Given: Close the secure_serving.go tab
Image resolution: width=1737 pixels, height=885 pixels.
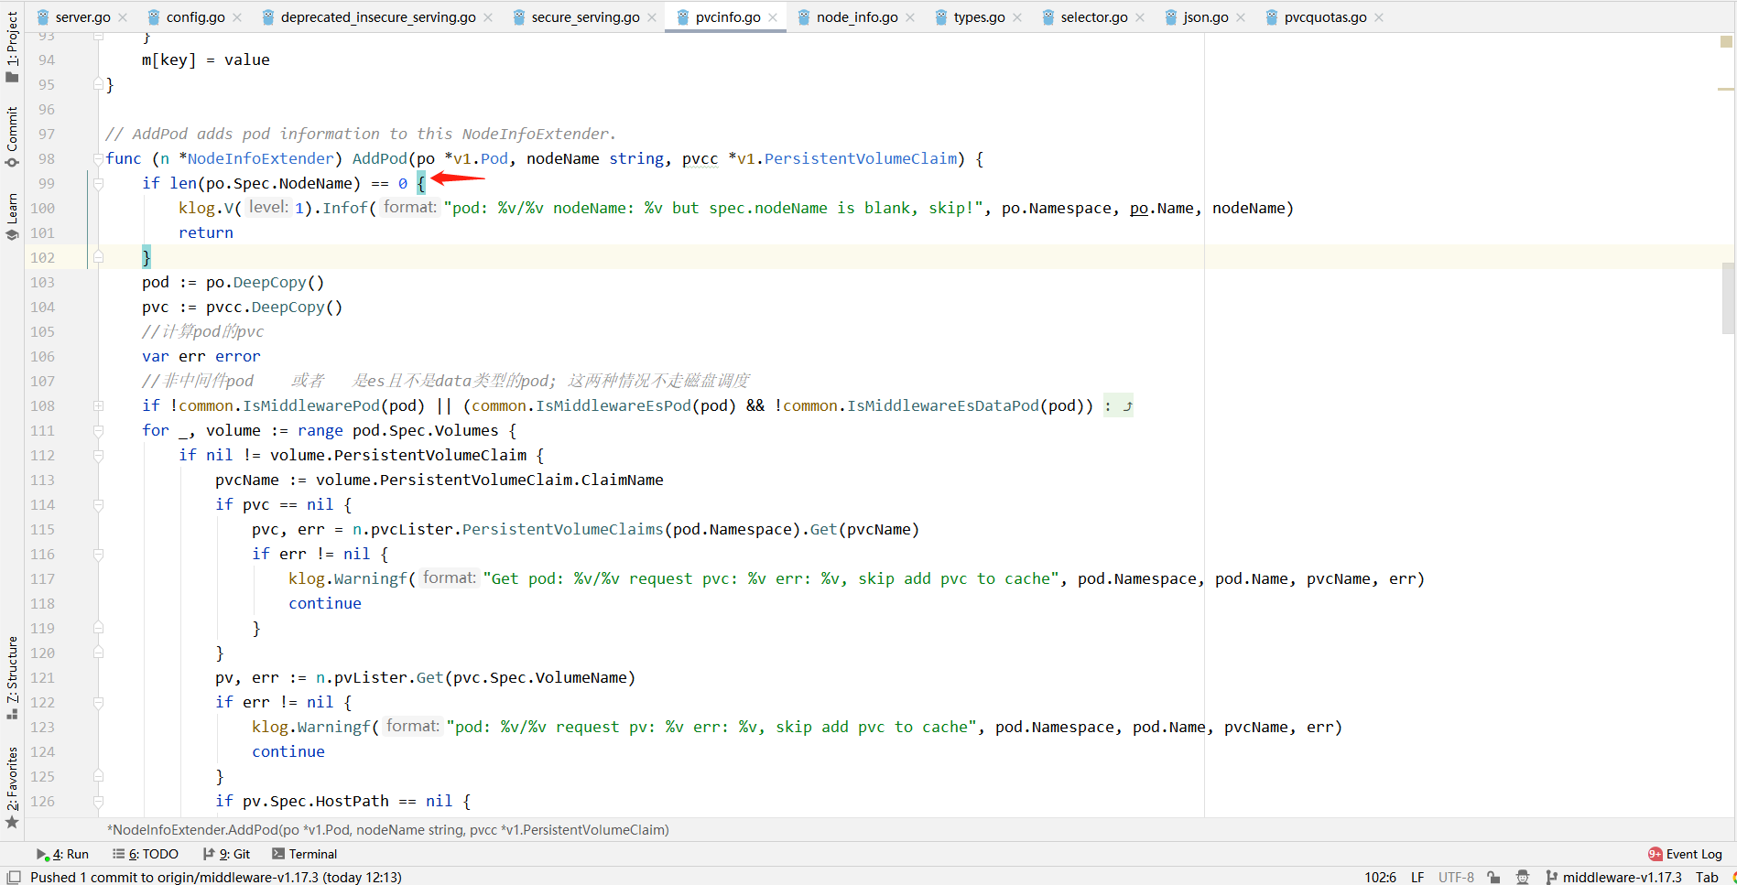Looking at the screenshot, I should [652, 17].
